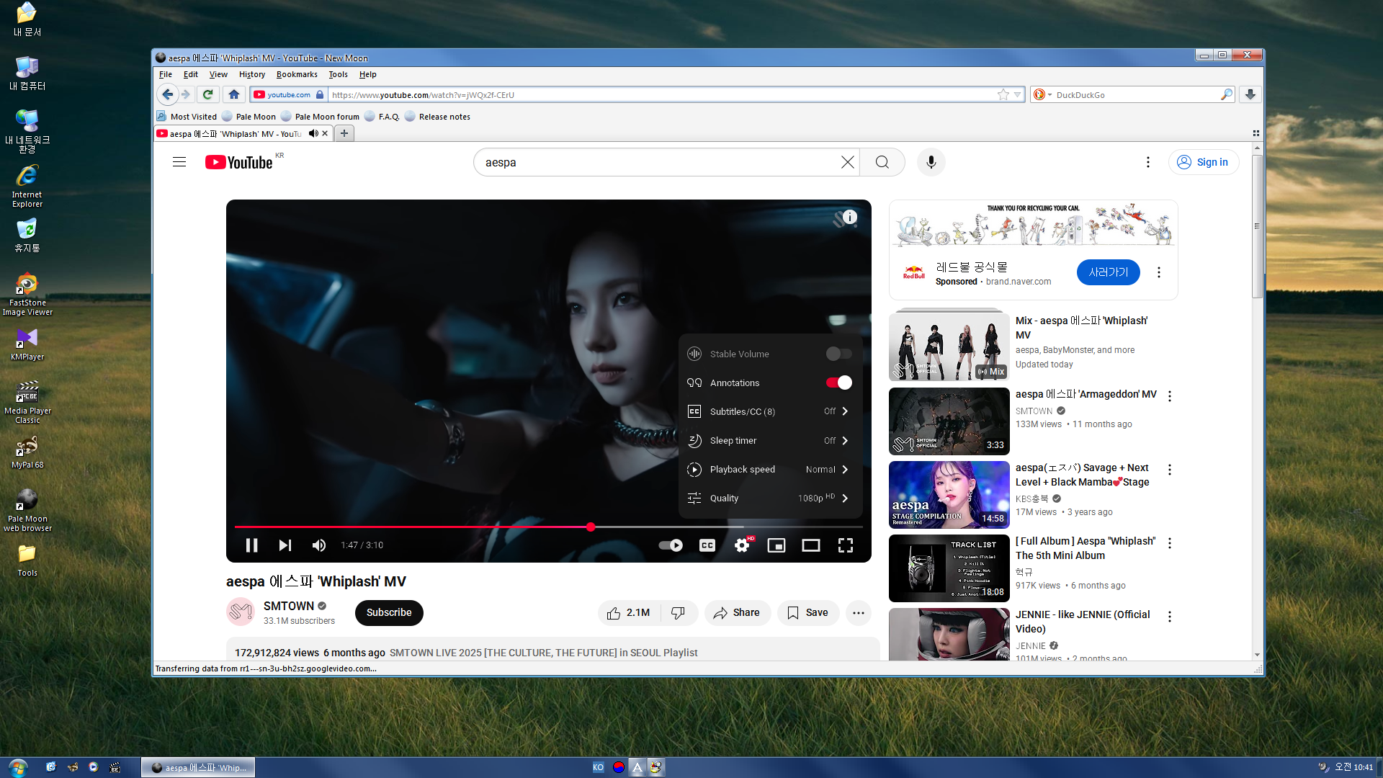Skip to the next video

pos(285,545)
